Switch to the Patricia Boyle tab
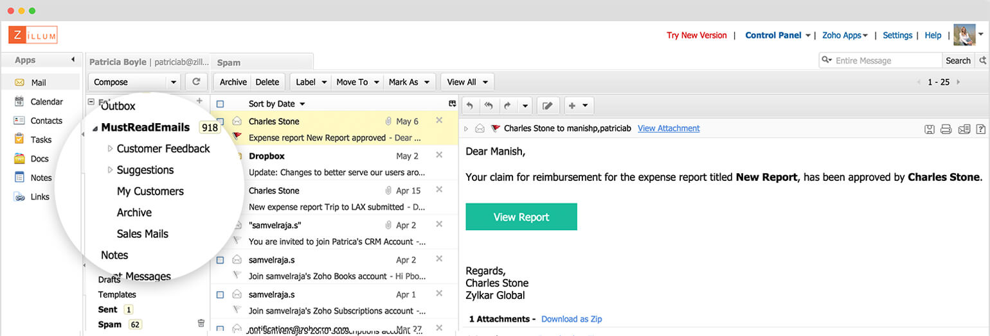 coord(148,62)
